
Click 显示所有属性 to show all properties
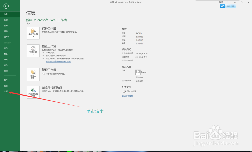pyautogui.click(x=127, y=96)
